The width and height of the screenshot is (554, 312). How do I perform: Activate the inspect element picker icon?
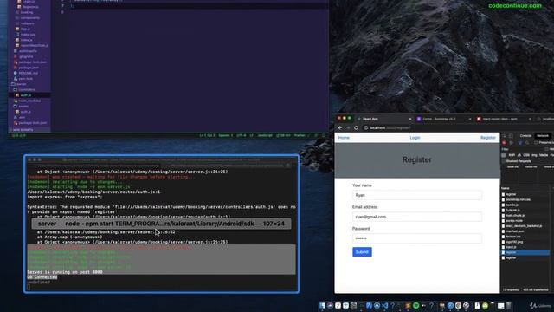(x=504, y=136)
